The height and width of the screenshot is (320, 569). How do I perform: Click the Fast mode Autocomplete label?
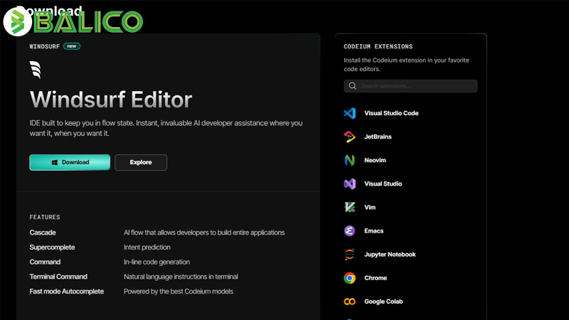(x=66, y=292)
